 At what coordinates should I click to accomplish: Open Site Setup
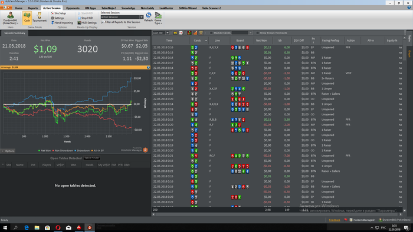pos(58,13)
